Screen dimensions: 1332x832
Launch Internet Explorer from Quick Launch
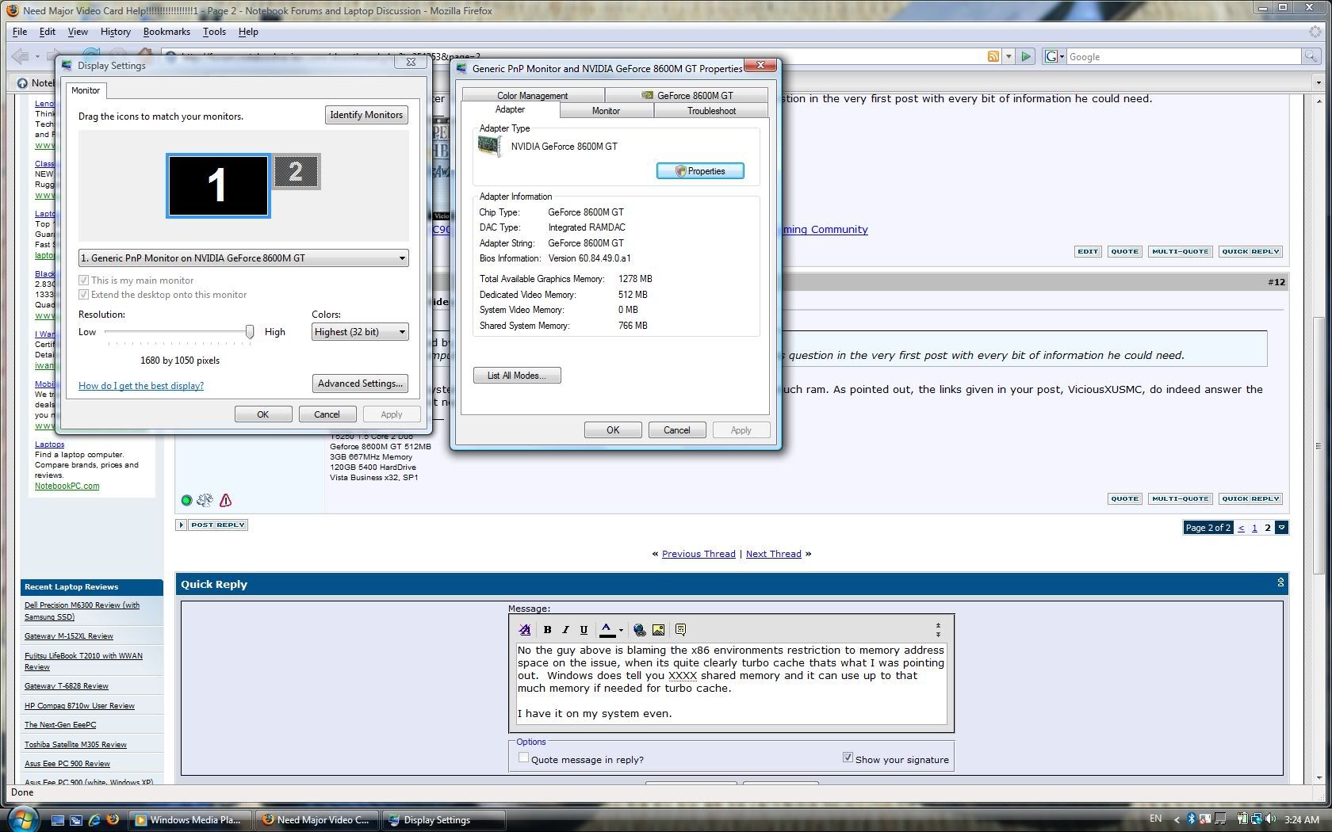(x=94, y=820)
